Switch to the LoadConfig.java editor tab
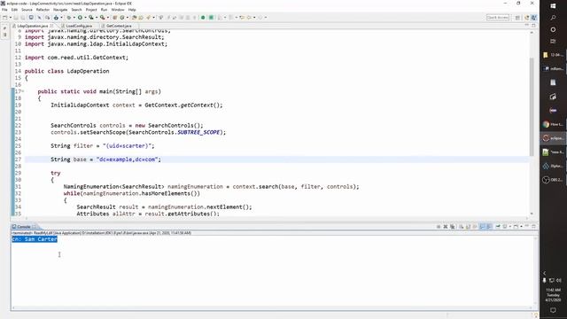 (79, 26)
